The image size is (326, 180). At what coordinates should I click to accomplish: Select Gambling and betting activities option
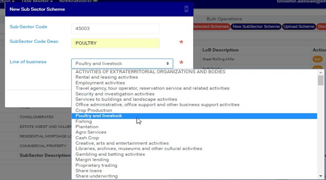point(110,154)
